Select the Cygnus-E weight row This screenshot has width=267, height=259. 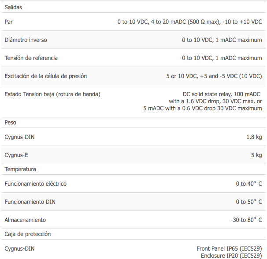click(133, 155)
